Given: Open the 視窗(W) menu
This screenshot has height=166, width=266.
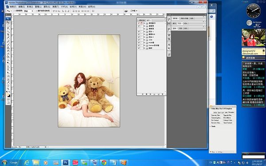Looking at the screenshot, I should (82, 7).
